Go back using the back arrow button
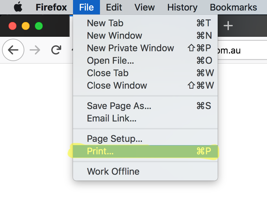267x197 pixels. [x=13, y=50]
